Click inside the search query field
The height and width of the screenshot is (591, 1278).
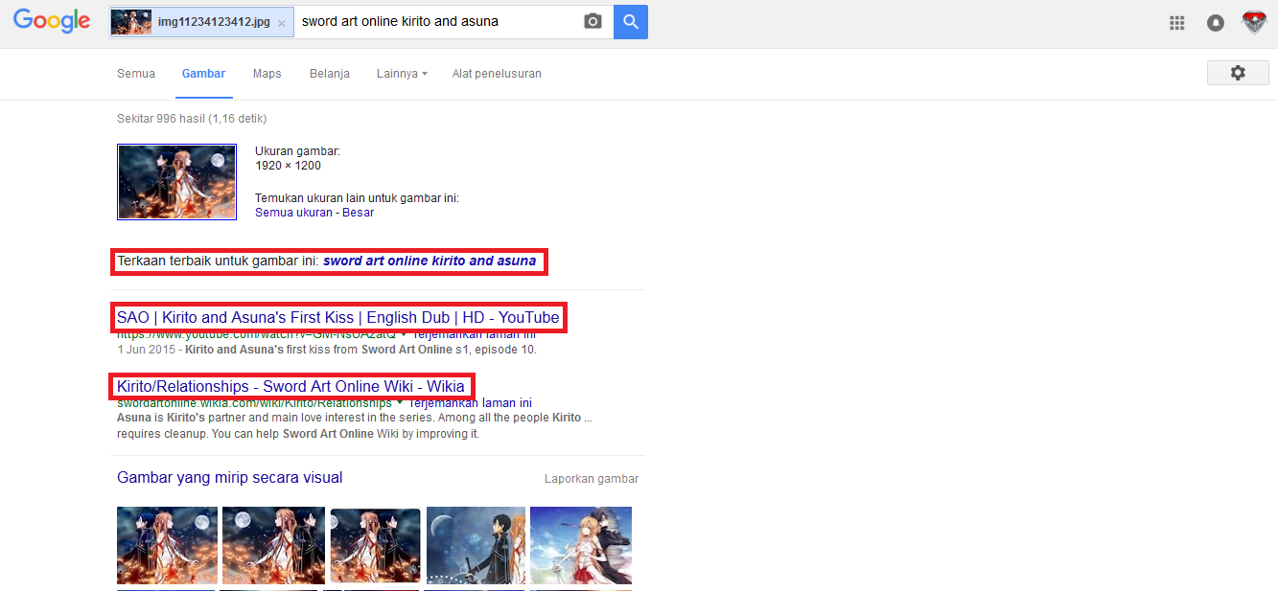[x=437, y=21]
